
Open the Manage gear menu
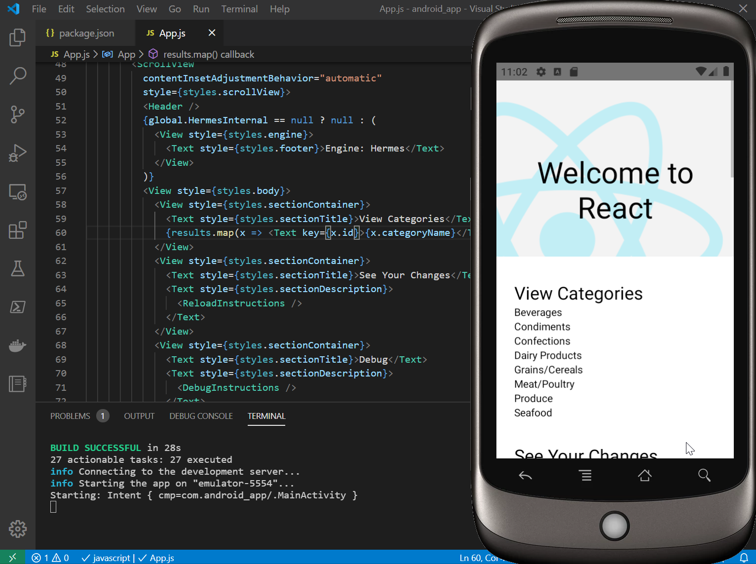click(x=18, y=529)
